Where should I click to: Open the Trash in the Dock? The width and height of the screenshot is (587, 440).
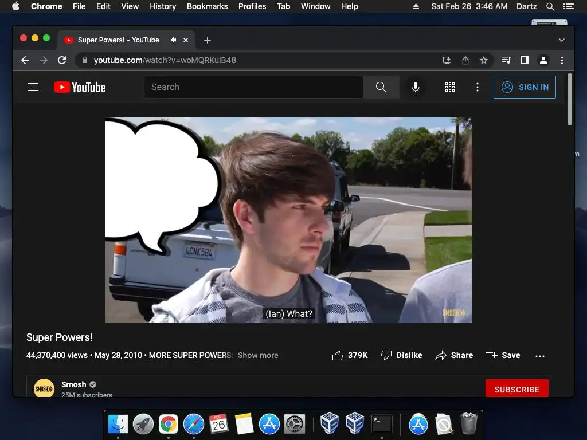click(x=469, y=423)
